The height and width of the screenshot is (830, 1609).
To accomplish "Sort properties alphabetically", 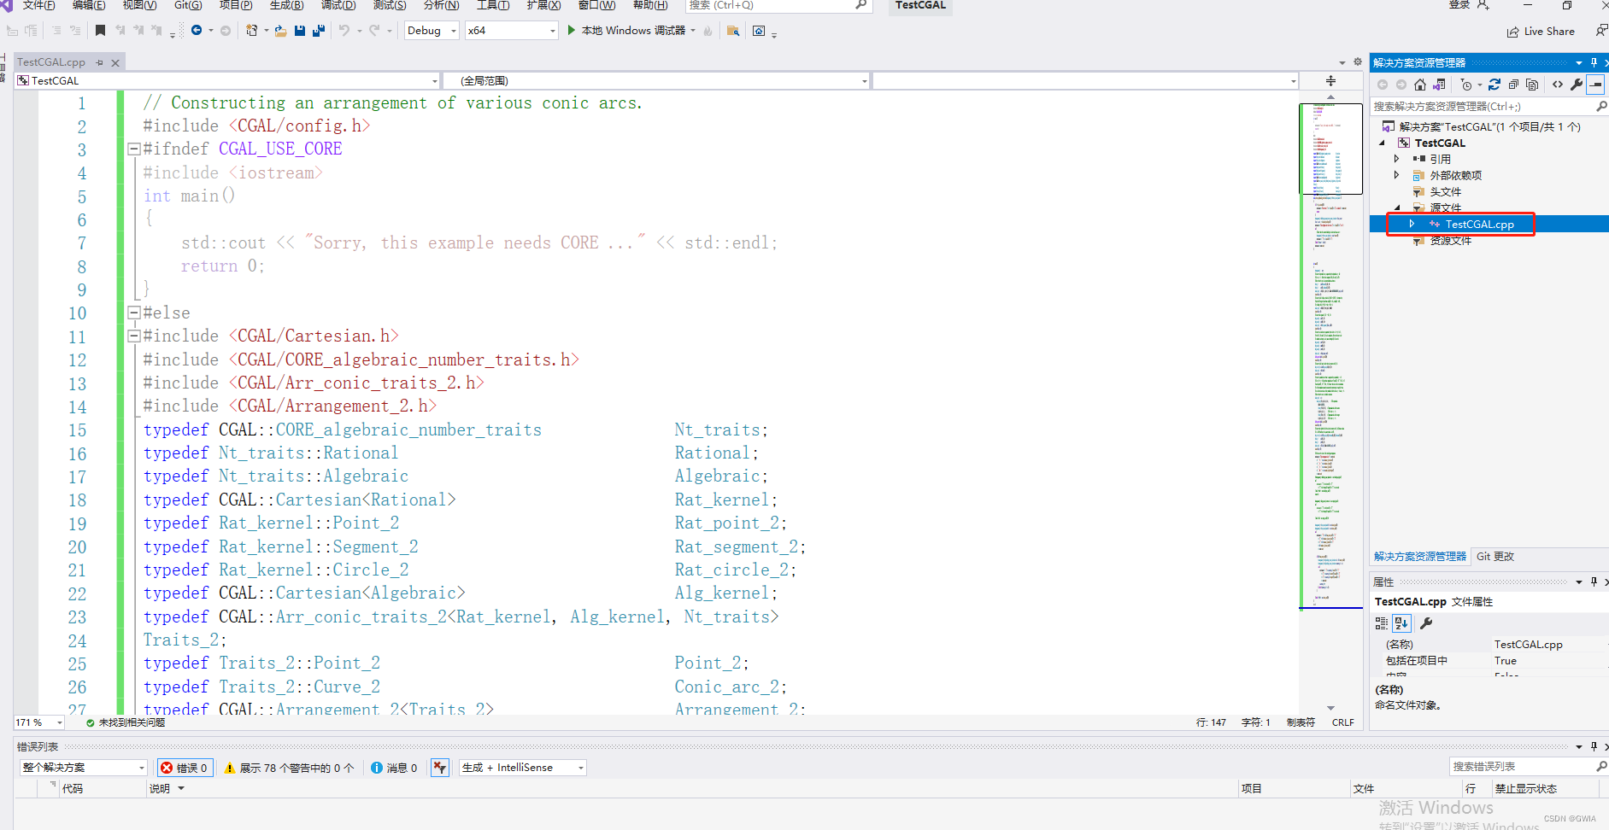I will [1401, 623].
